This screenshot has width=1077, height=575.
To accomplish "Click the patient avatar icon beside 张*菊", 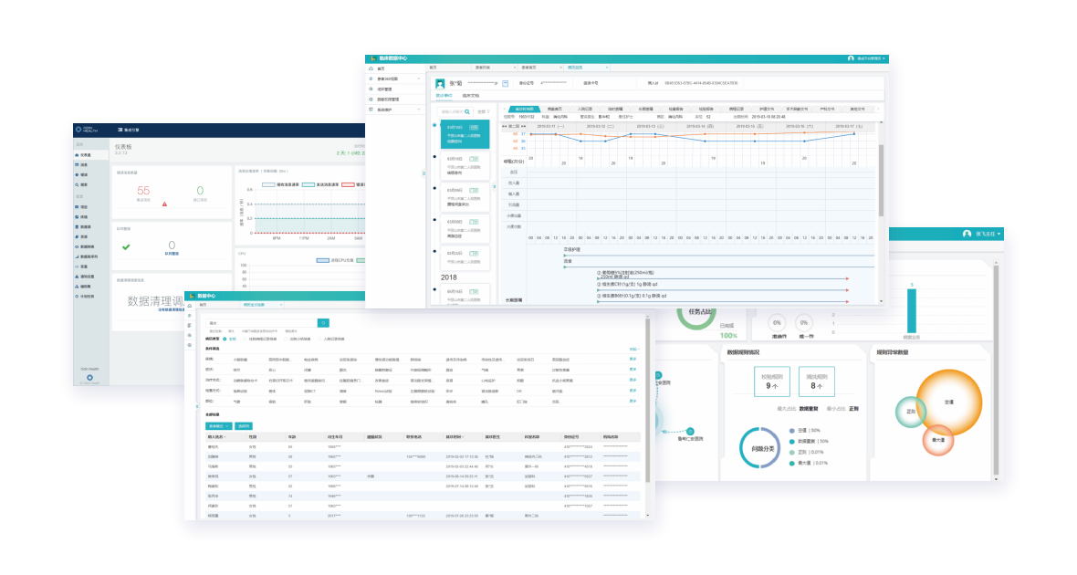I will coord(441,83).
